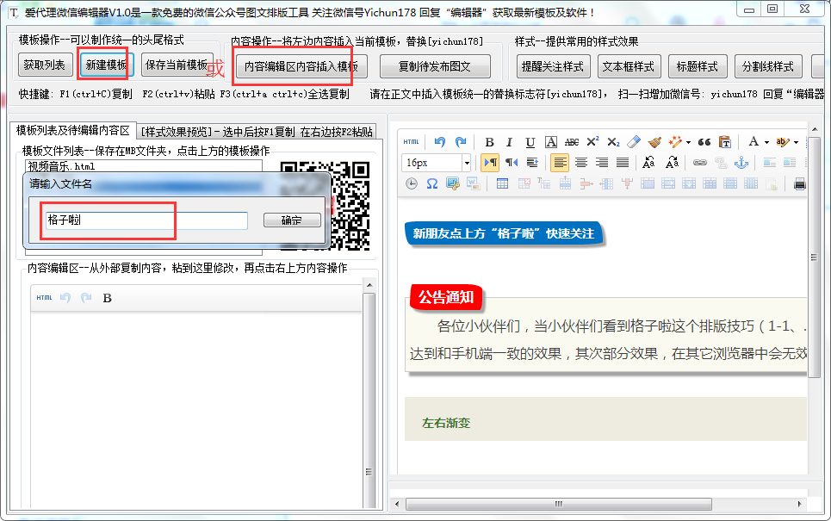The image size is (831, 521).
Task: Select align left in right editor toolbar
Action: [560, 163]
